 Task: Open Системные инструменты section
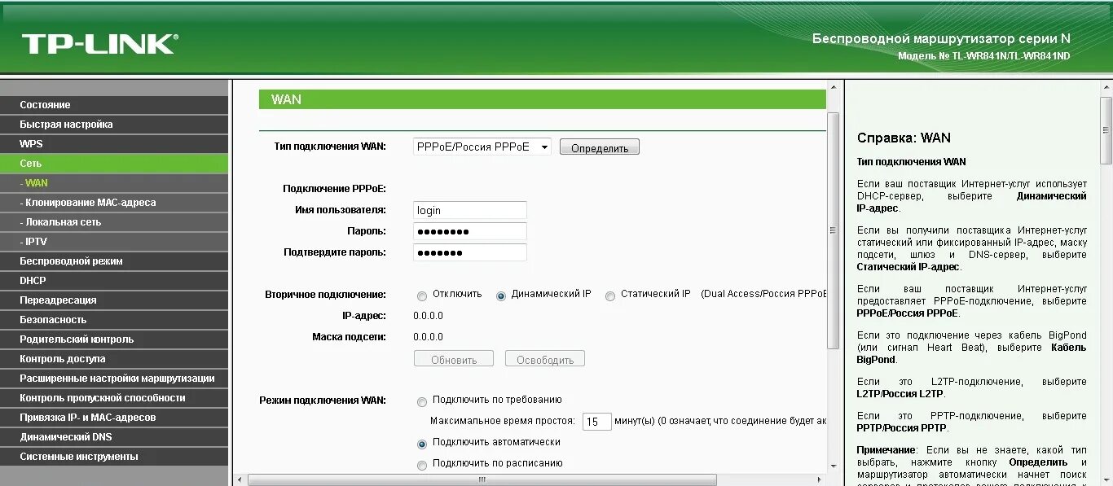pyautogui.click(x=114, y=457)
